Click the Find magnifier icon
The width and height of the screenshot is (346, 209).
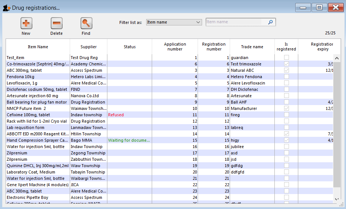coord(86,24)
